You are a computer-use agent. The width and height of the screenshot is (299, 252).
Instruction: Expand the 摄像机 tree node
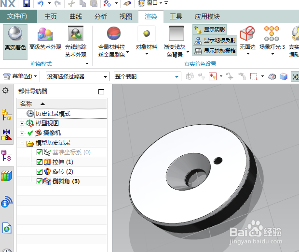(22, 133)
